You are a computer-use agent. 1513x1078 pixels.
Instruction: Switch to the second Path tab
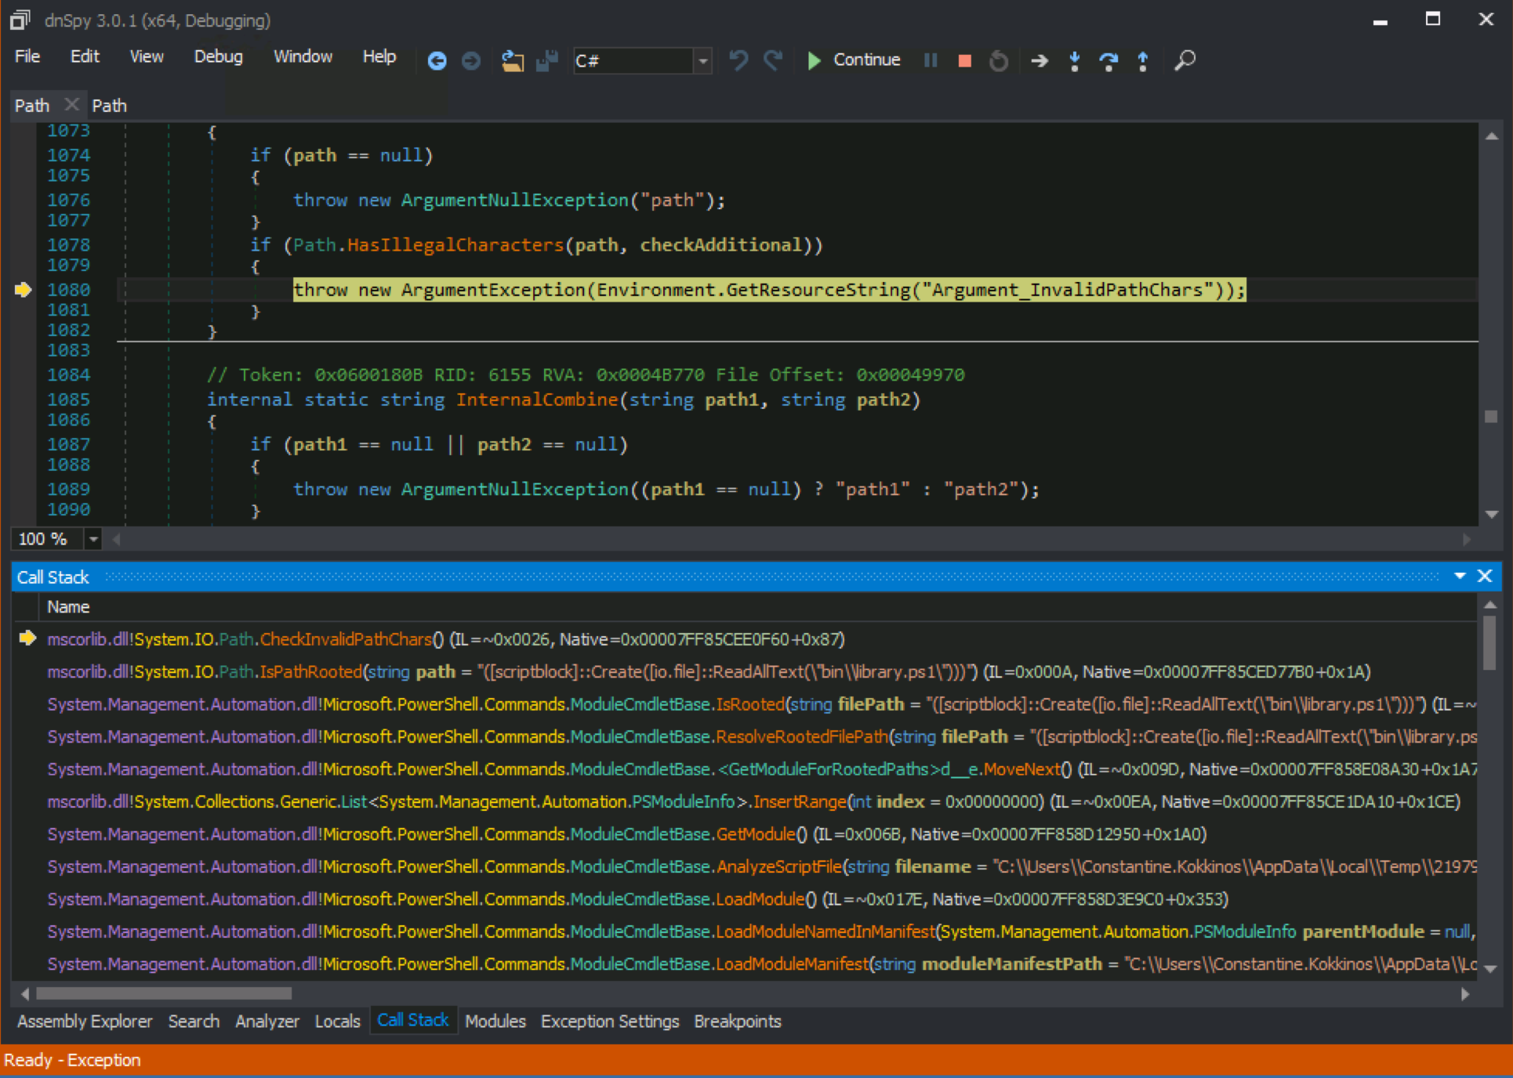(109, 106)
